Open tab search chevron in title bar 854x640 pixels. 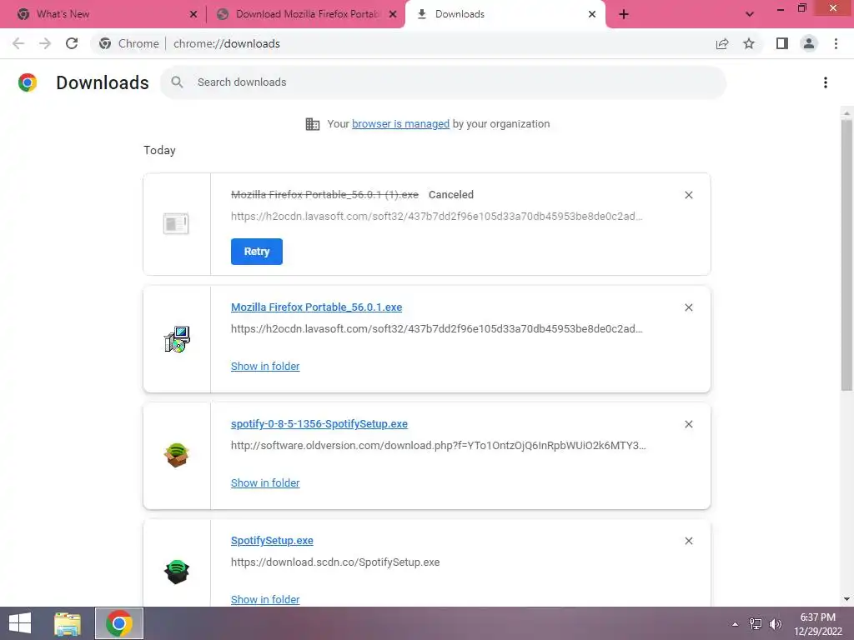[x=750, y=14]
